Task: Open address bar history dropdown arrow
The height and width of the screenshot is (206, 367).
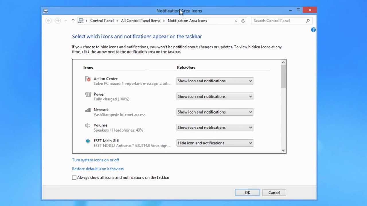Action: tap(236, 21)
